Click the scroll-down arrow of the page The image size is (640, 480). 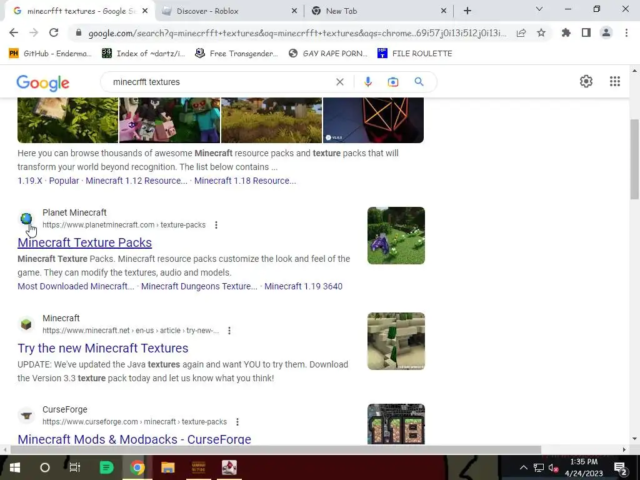tap(634, 439)
